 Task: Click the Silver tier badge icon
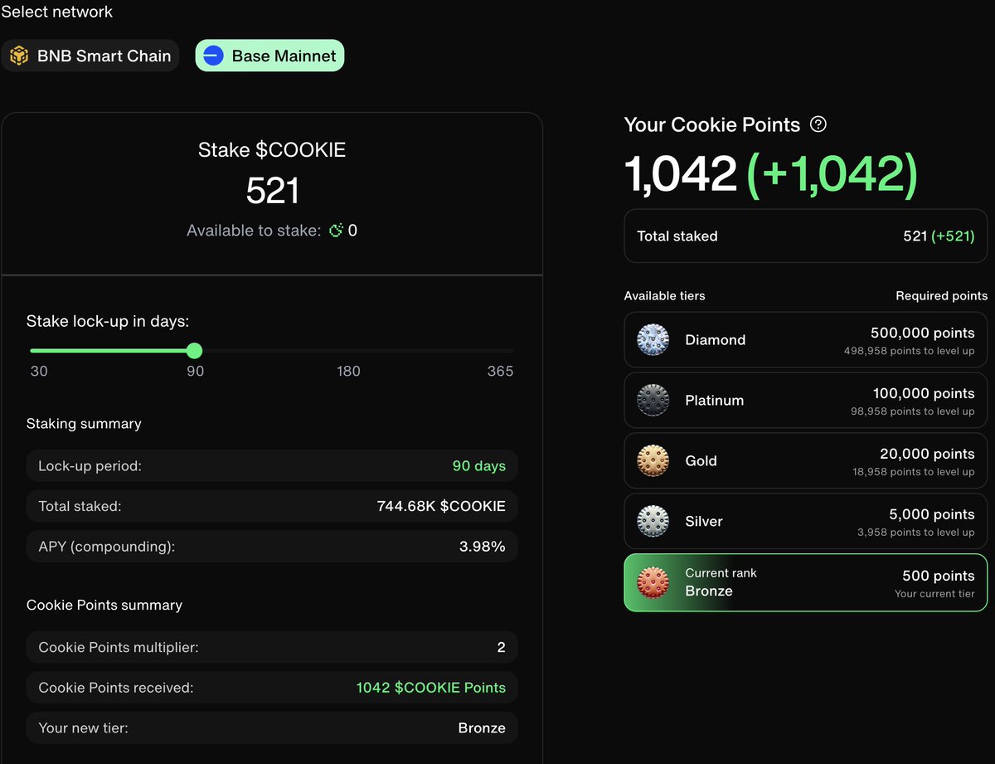tap(653, 521)
